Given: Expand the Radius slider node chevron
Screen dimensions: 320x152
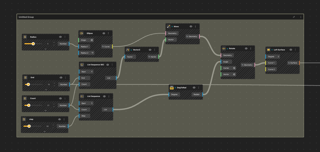Looking at the screenshot, I should pos(45,49).
